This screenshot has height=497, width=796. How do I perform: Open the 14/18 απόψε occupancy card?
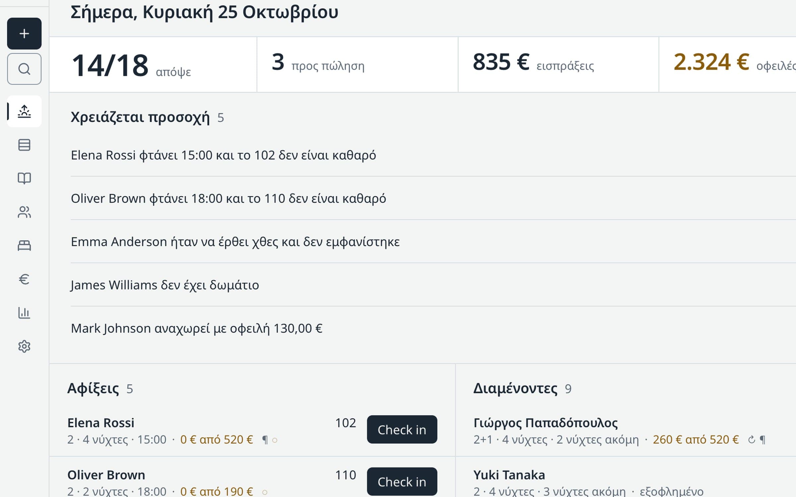coord(153,65)
